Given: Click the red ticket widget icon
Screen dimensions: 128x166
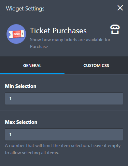Looking at the screenshot, I should (x=16, y=34).
